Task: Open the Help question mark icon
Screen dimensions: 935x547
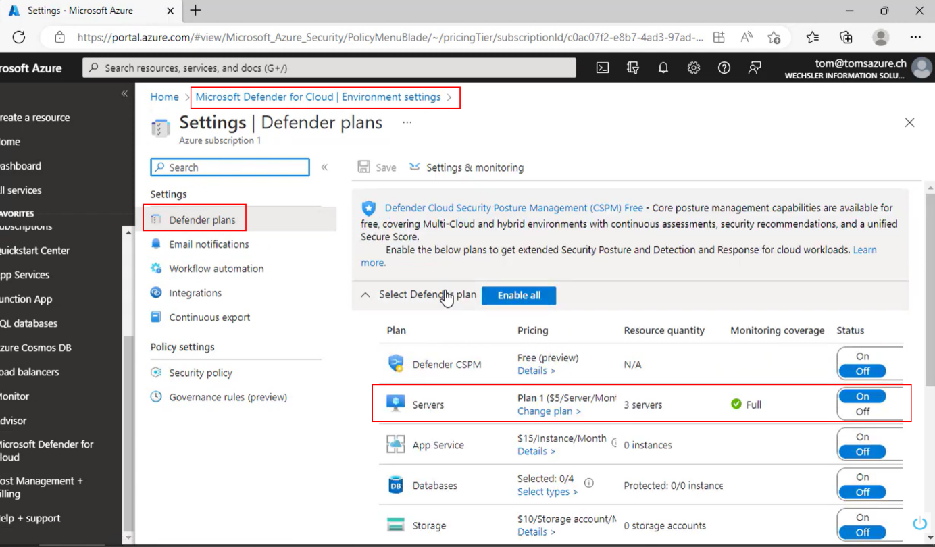Action: 724,68
